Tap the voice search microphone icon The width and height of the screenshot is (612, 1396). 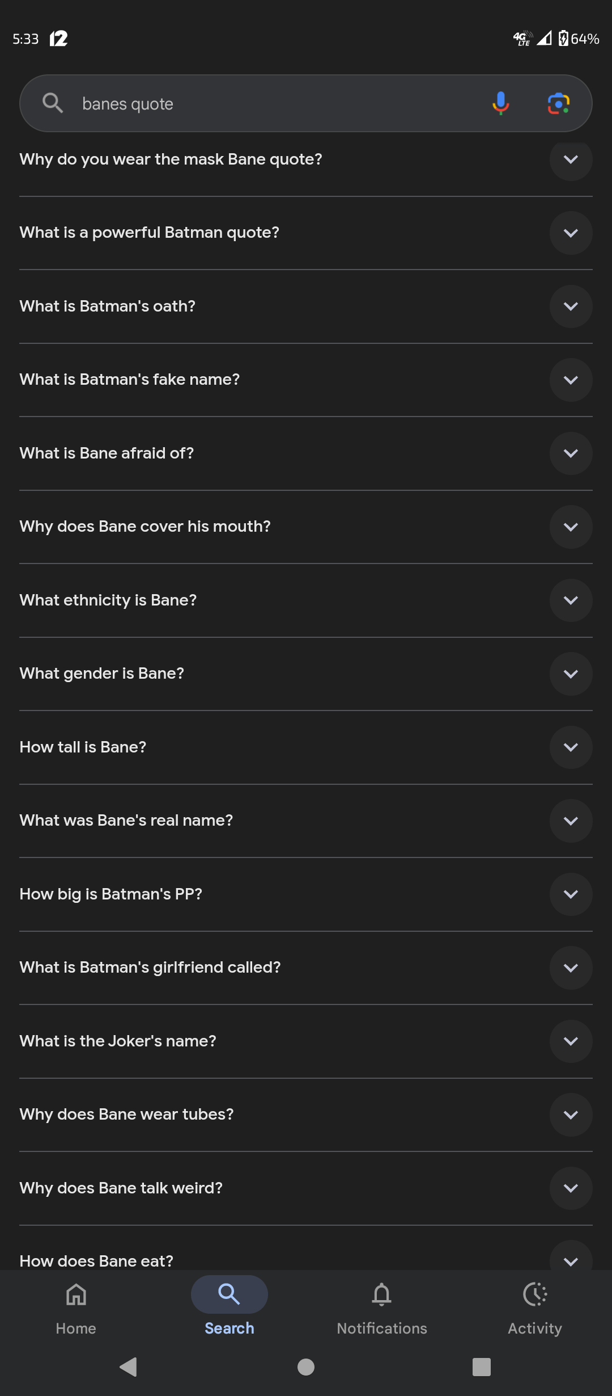[x=500, y=103]
